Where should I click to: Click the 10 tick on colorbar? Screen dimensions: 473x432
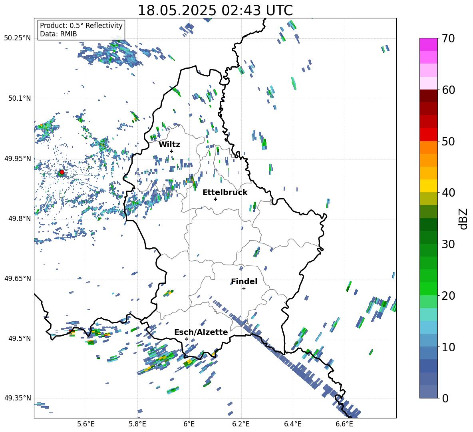pyautogui.click(x=448, y=347)
